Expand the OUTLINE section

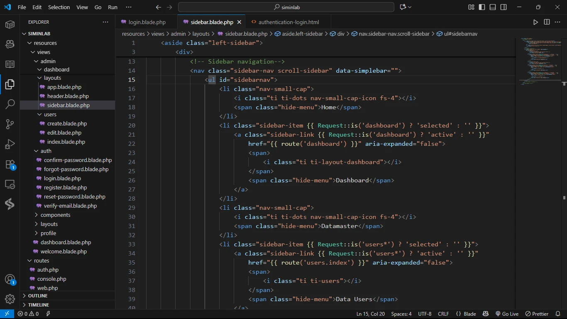[x=37, y=296]
